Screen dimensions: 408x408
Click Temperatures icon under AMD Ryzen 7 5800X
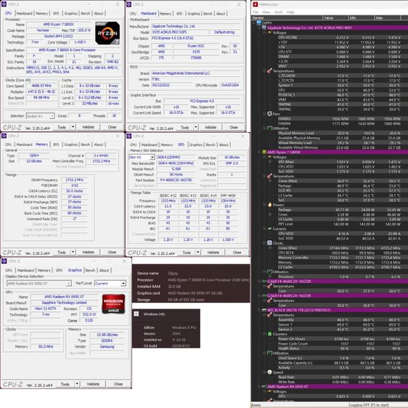269,176
